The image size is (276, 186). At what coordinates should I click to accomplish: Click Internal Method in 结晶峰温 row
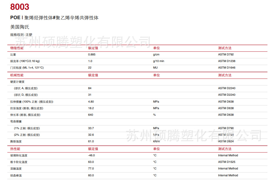click(x=228, y=175)
